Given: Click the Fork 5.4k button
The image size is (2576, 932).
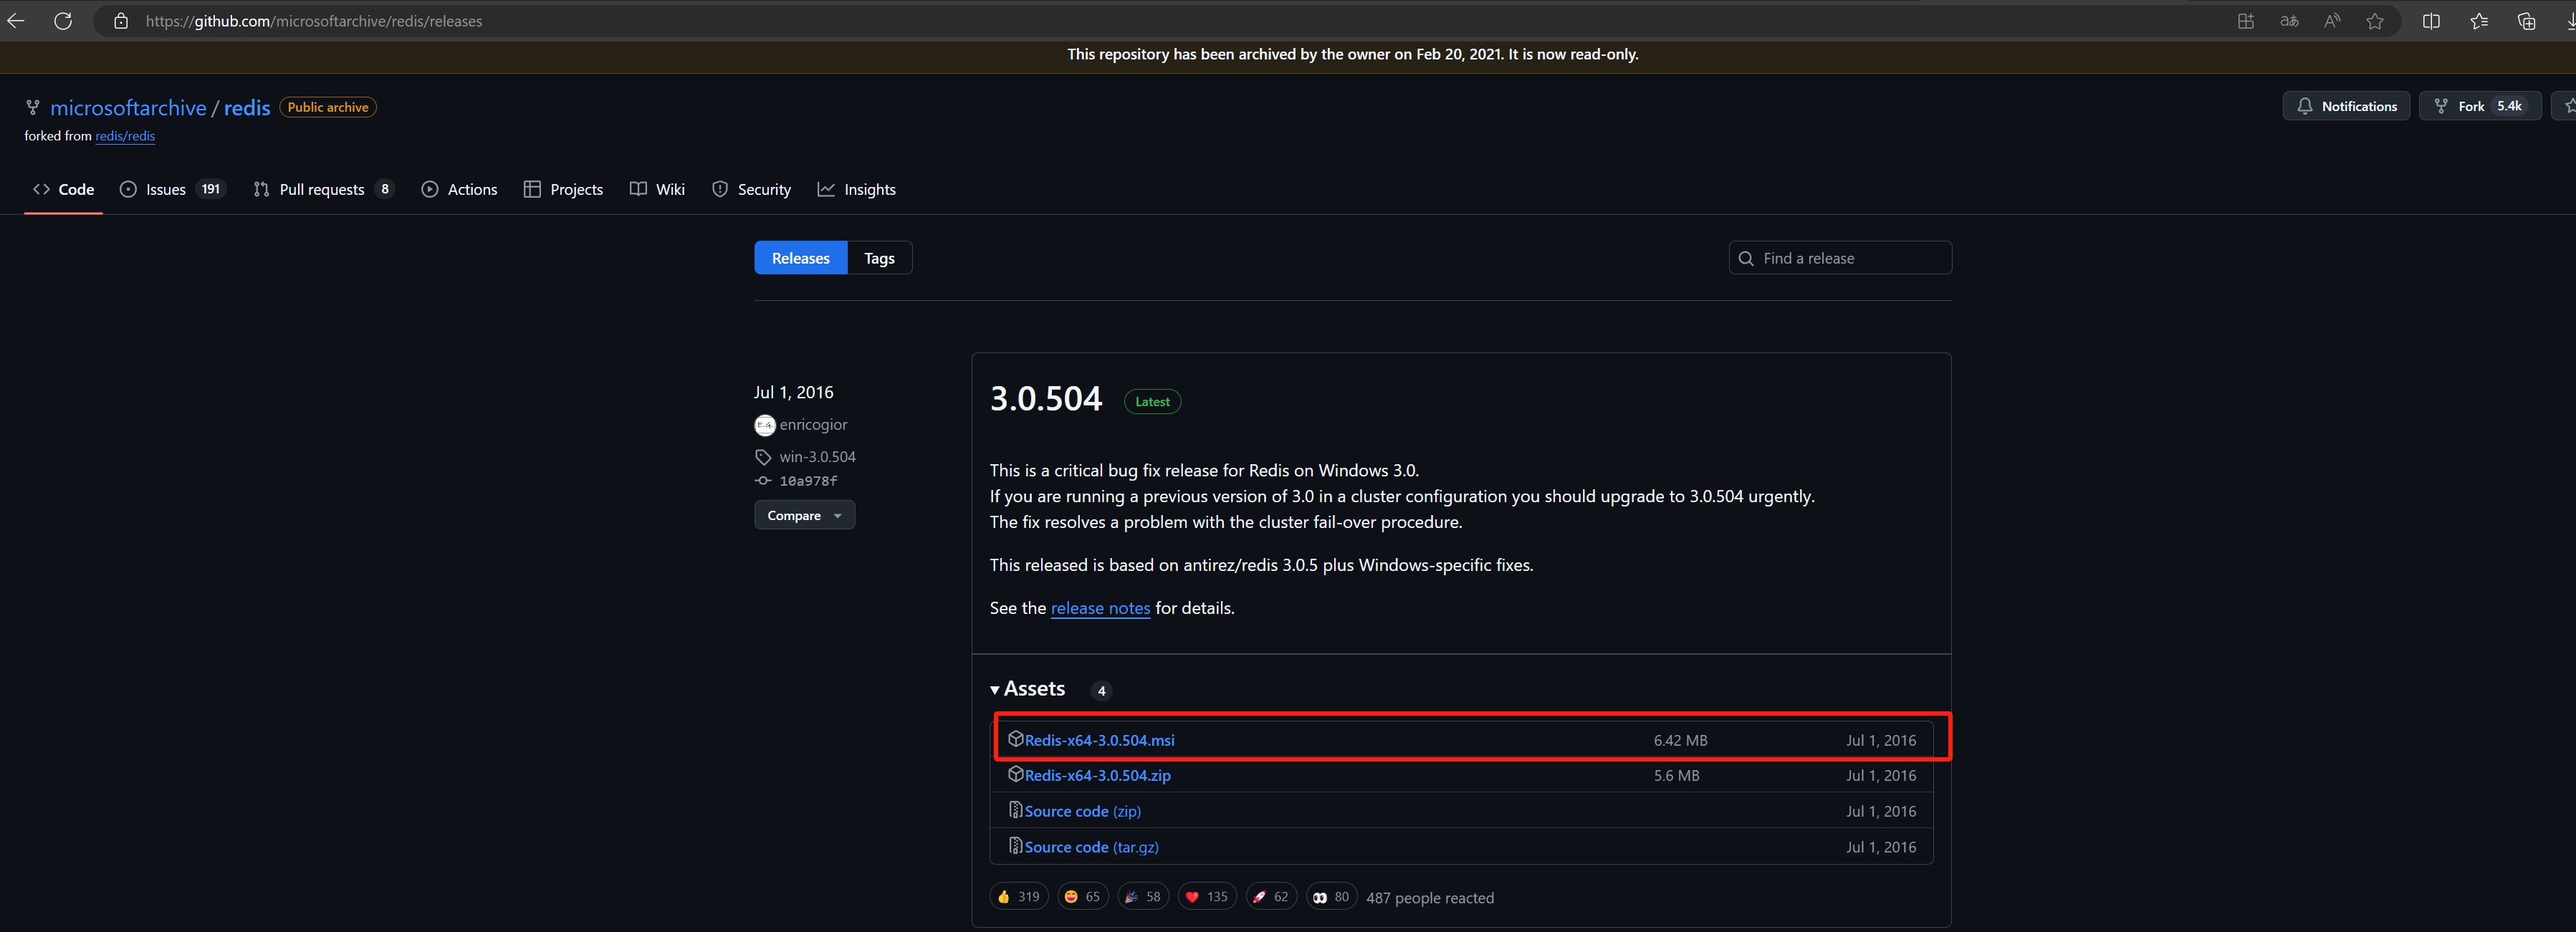Looking at the screenshot, I should point(2480,106).
